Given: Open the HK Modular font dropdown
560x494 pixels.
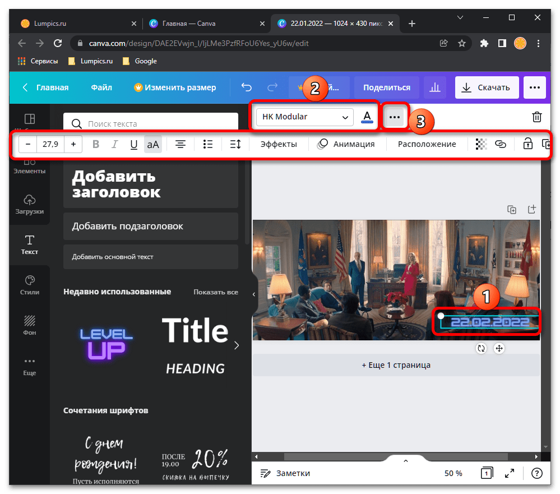Looking at the screenshot, I should [305, 117].
